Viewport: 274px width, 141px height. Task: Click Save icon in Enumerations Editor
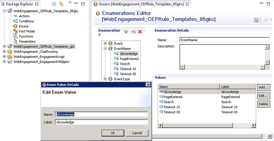coord(256,20)
